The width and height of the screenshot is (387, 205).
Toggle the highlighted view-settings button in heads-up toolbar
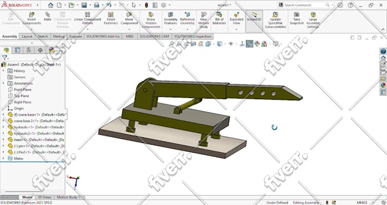coord(249,44)
